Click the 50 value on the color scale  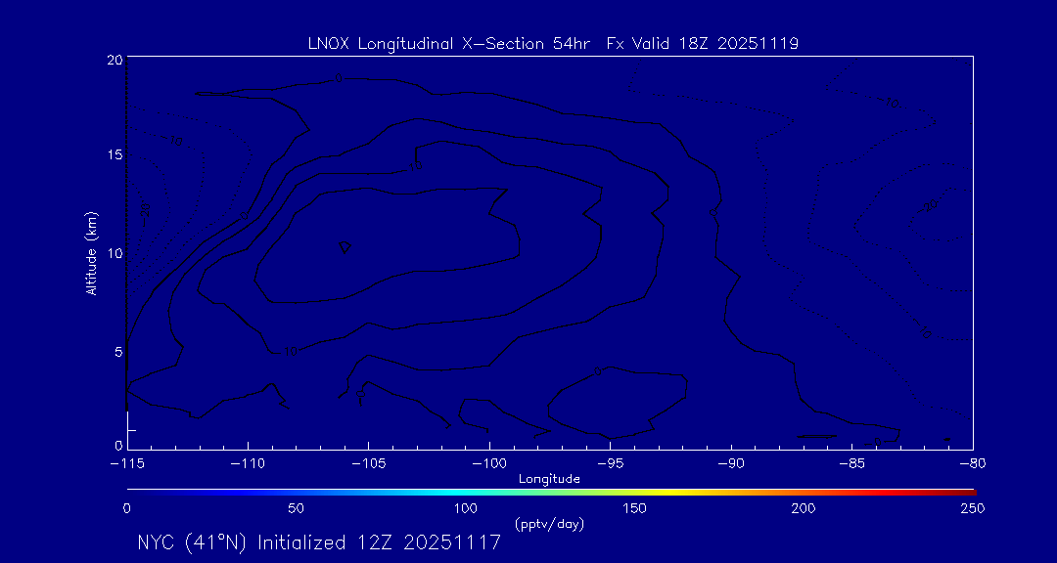(296, 508)
